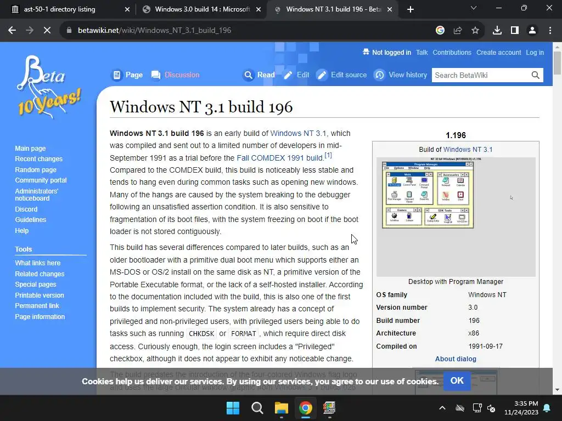The image size is (562, 421).
Task: Open File Explorer from the taskbar
Action: (282, 408)
